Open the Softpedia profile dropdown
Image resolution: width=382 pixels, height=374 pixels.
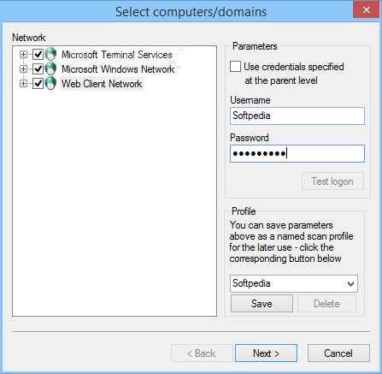click(x=350, y=283)
